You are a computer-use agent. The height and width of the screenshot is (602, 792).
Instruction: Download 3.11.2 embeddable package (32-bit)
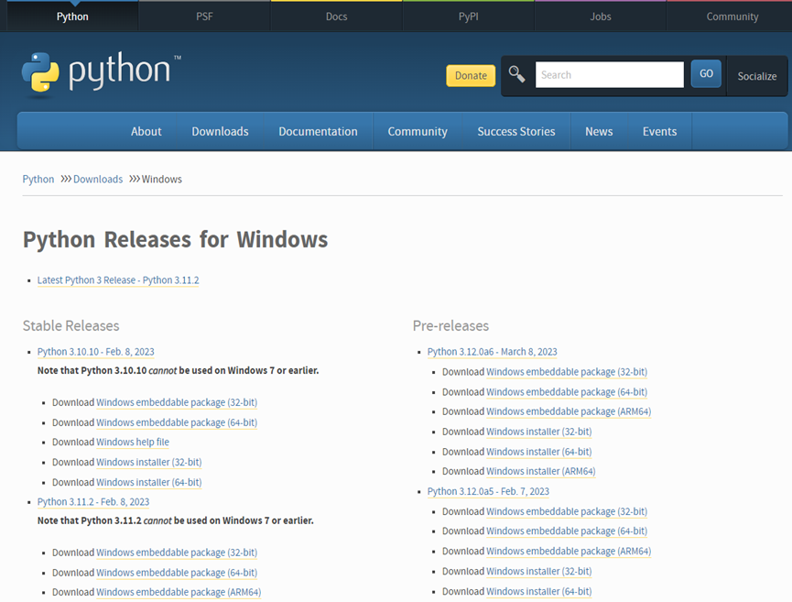click(x=177, y=553)
